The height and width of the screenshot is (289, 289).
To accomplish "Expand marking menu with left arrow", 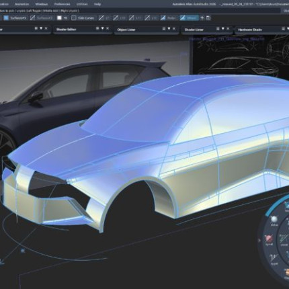I will coord(259,241).
